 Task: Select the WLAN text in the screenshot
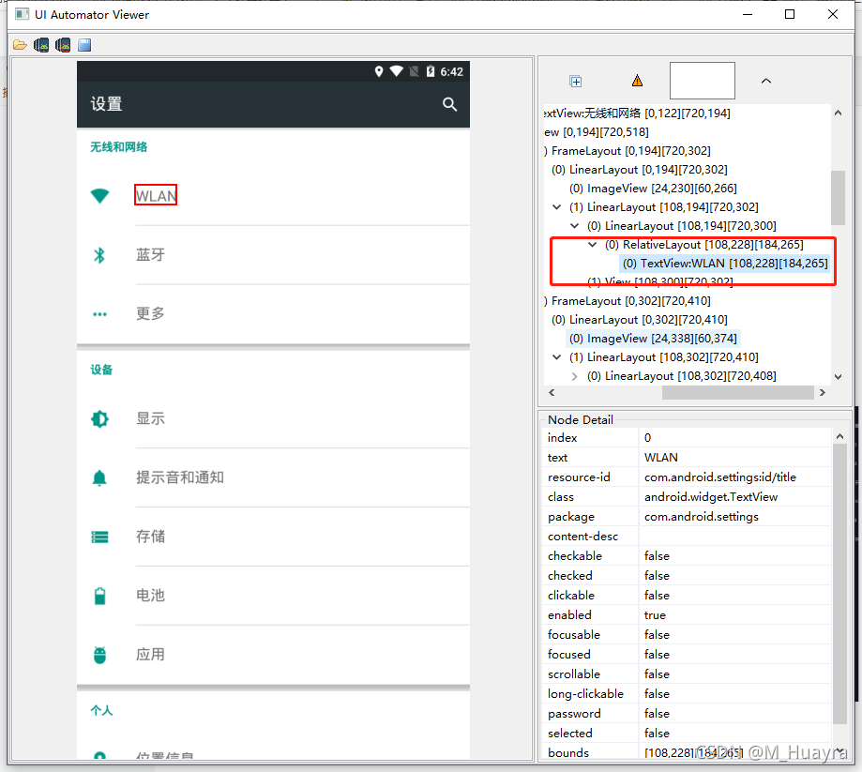pos(156,196)
